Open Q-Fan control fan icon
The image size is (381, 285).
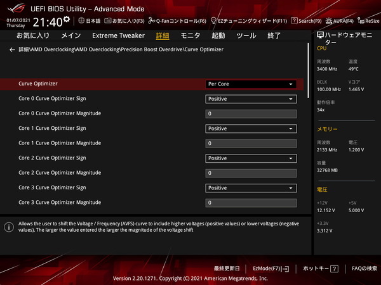point(152,21)
